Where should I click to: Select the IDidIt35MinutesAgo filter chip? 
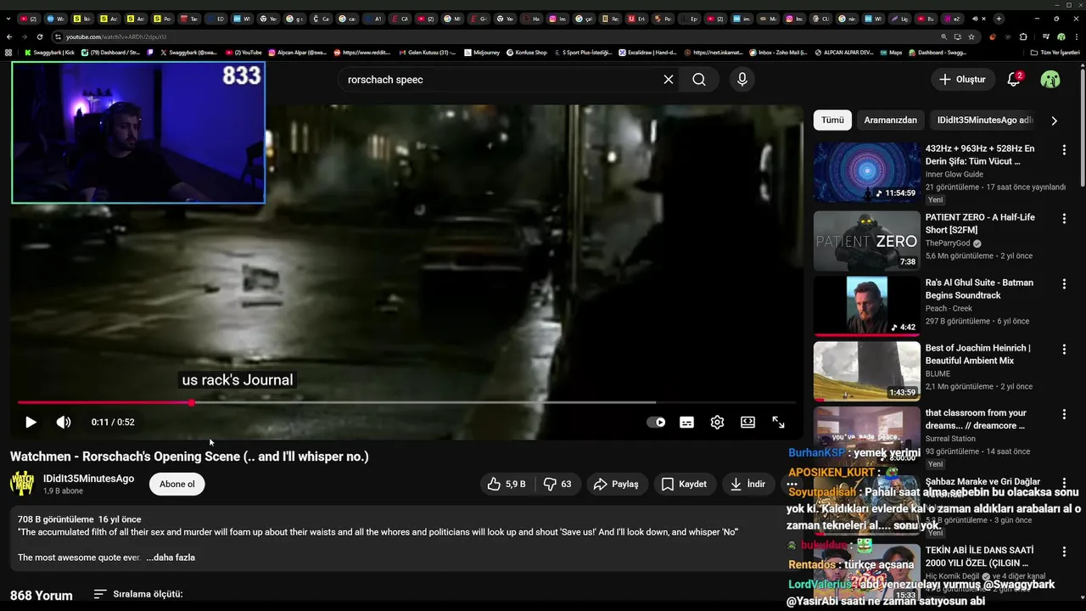pyautogui.click(x=984, y=120)
